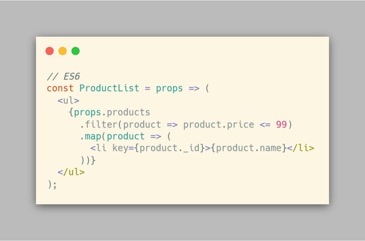Click the ))} closing brackets line
365x241 pixels.
pyautogui.click(x=88, y=160)
